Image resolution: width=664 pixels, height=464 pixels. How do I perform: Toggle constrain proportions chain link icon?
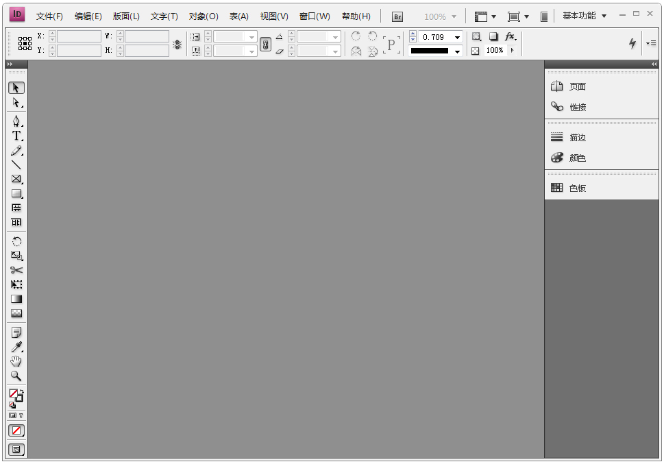point(265,45)
